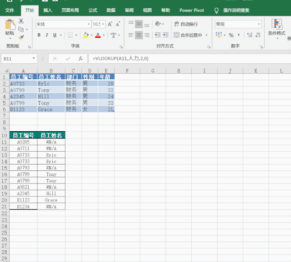Image resolution: width=291 pixels, height=262 pixels.
Task: Apply the cell borders icon
Action: pos(70,35)
